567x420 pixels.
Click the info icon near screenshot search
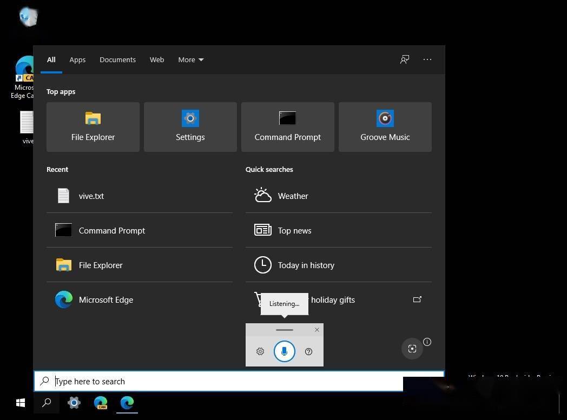click(x=427, y=342)
